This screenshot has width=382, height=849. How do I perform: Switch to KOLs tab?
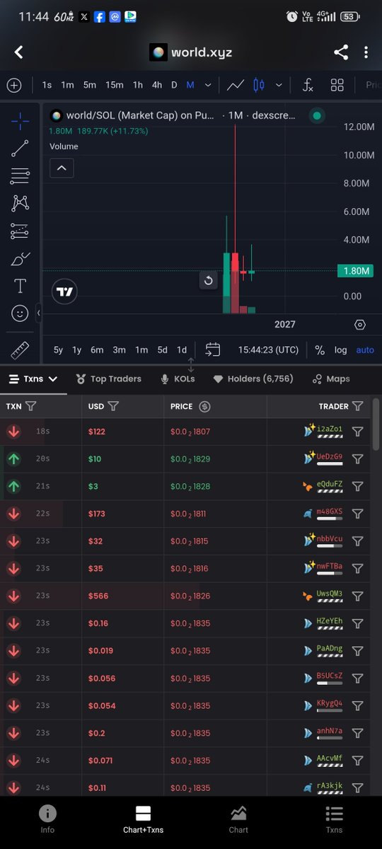177,379
